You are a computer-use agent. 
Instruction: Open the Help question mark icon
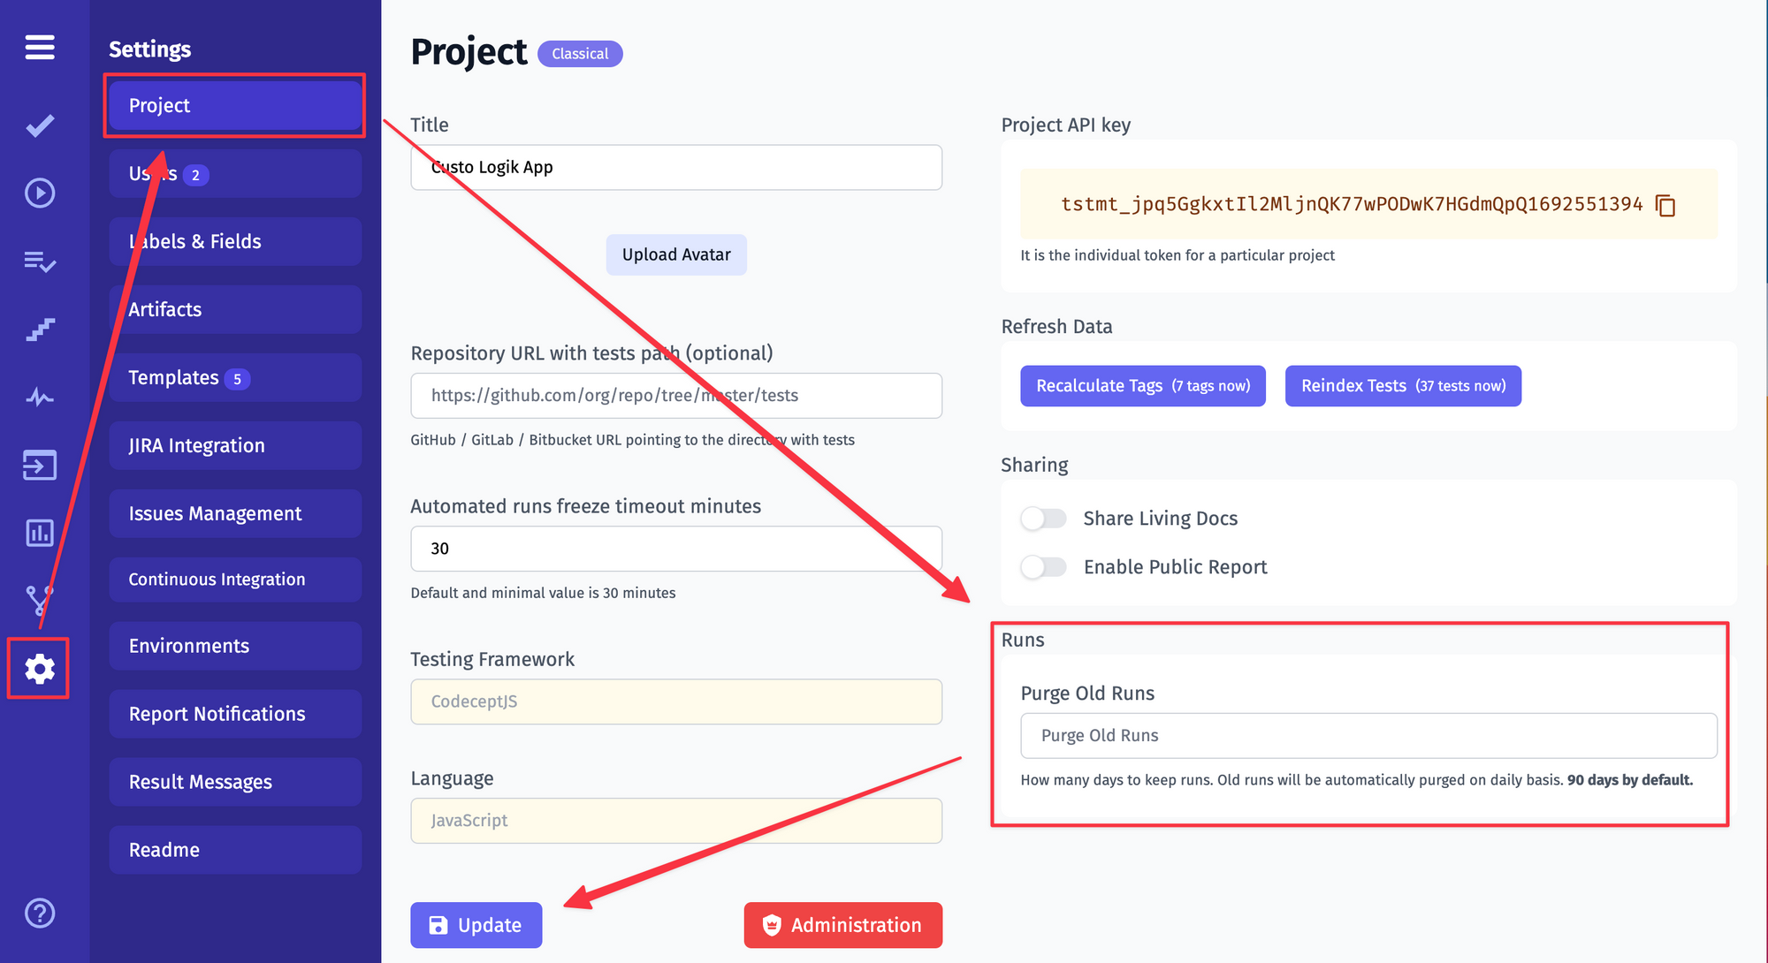click(40, 913)
